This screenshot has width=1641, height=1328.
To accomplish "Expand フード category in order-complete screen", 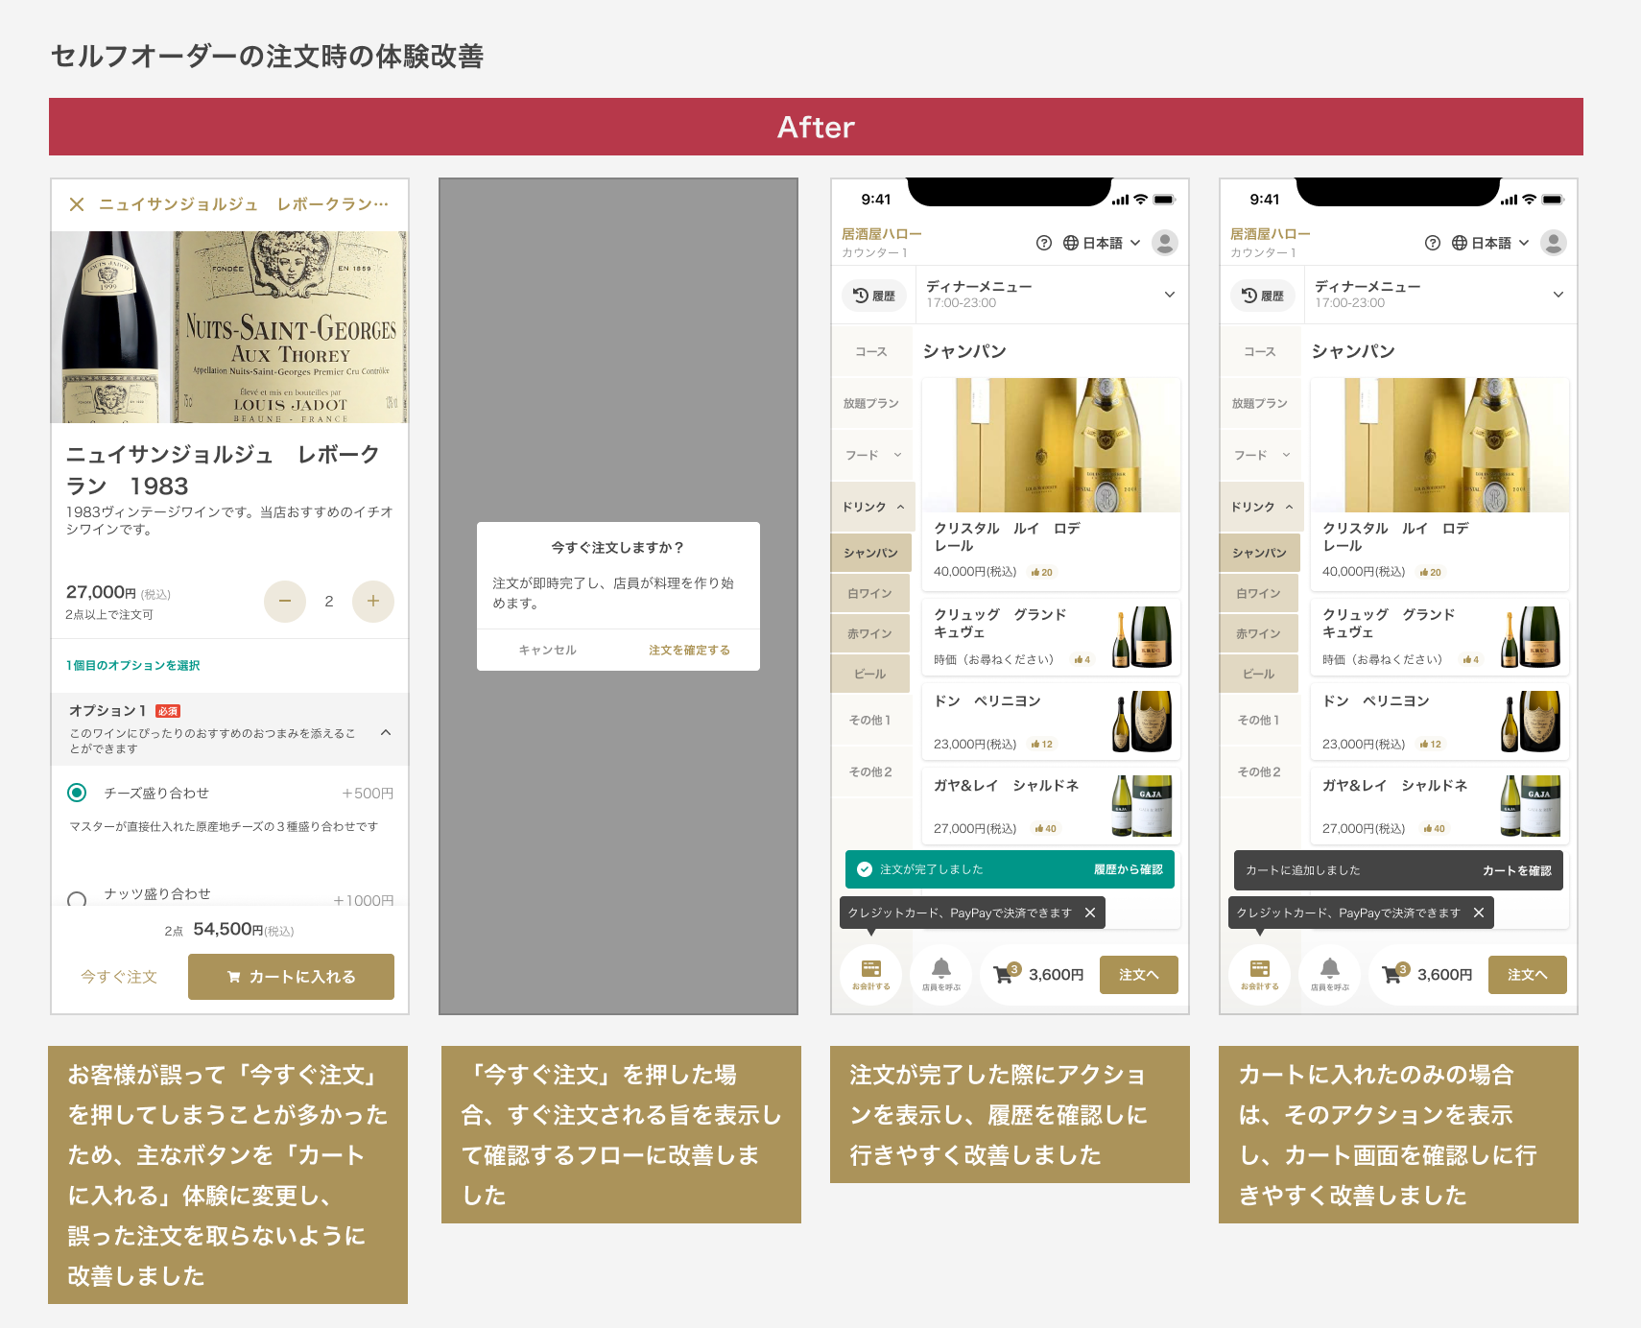I will coord(873,455).
